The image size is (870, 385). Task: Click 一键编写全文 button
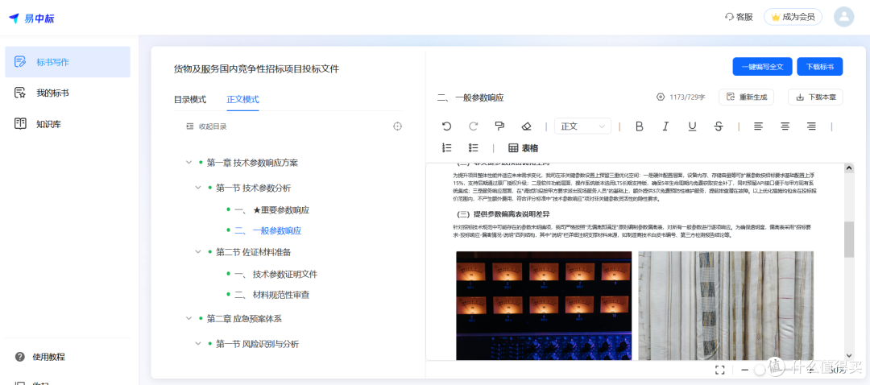click(x=762, y=67)
